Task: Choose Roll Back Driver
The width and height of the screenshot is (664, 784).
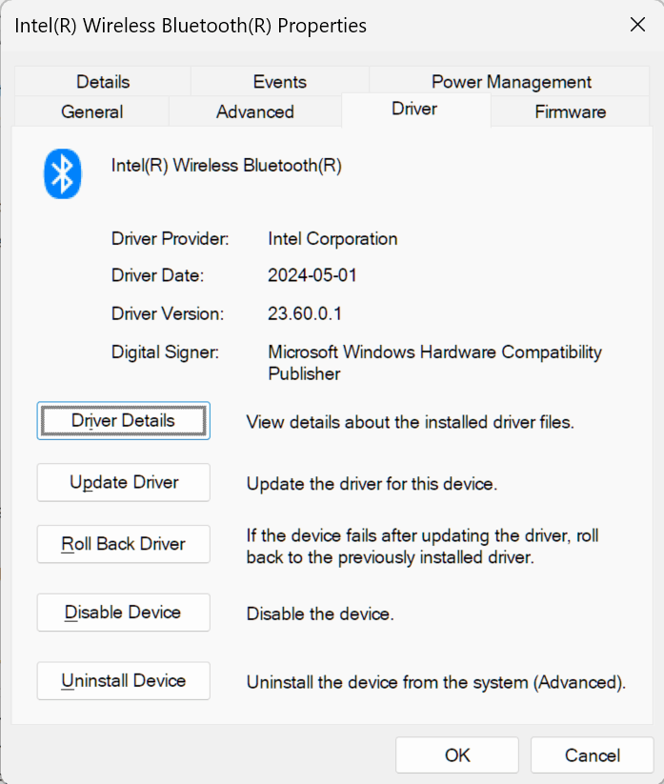Action: click(124, 544)
